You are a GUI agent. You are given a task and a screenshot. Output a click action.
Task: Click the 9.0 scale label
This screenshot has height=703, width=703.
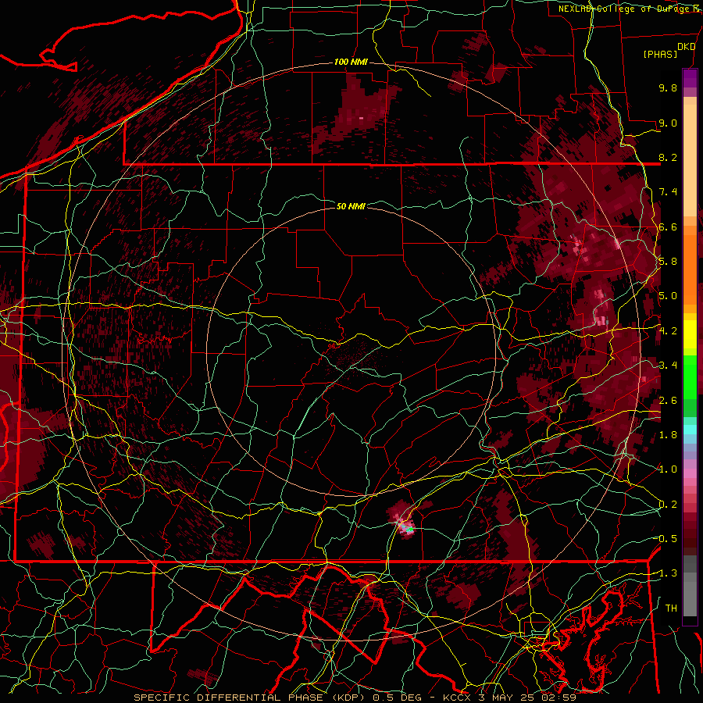[x=668, y=123]
